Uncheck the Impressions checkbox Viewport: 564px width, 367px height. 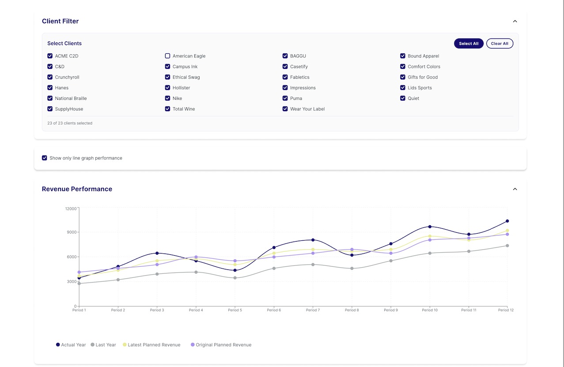click(x=285, y=88)
